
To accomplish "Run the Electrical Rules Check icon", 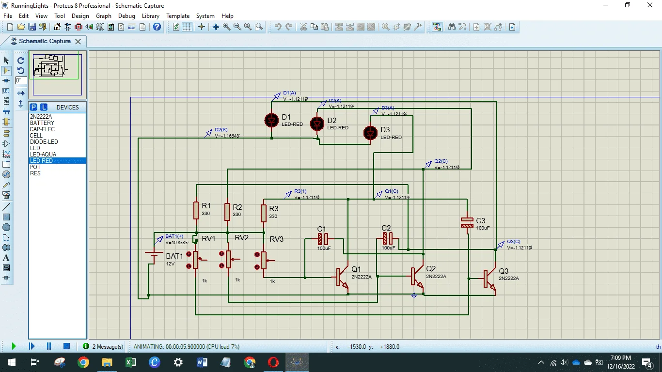I will pyautogui.click(x=512, y=27).
